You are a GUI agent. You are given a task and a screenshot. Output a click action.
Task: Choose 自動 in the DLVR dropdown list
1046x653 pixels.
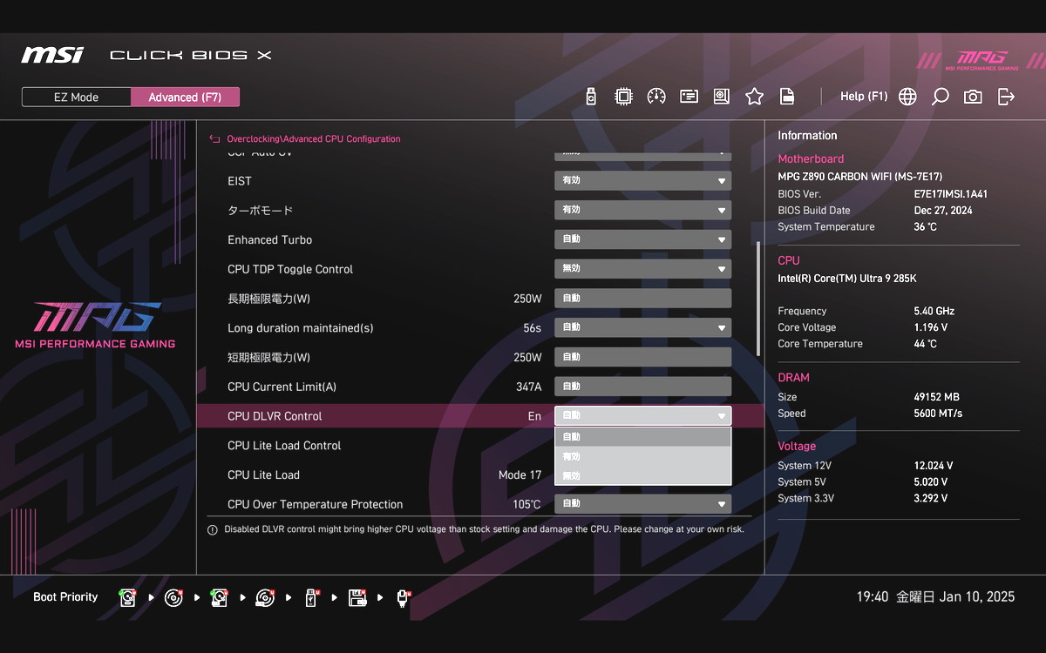(642, 436)
